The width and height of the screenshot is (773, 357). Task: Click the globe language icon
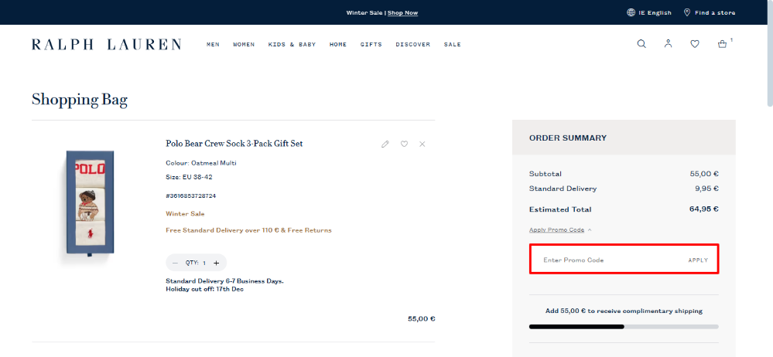[x=631, y=12]
